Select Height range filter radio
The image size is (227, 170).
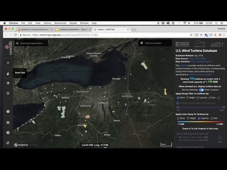tap(187, 98)
